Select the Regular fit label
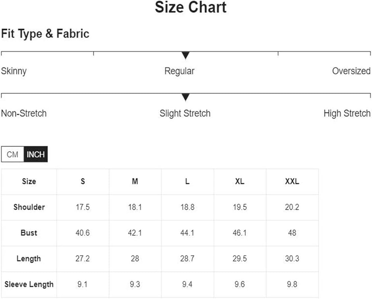 [x=179, y=71]
